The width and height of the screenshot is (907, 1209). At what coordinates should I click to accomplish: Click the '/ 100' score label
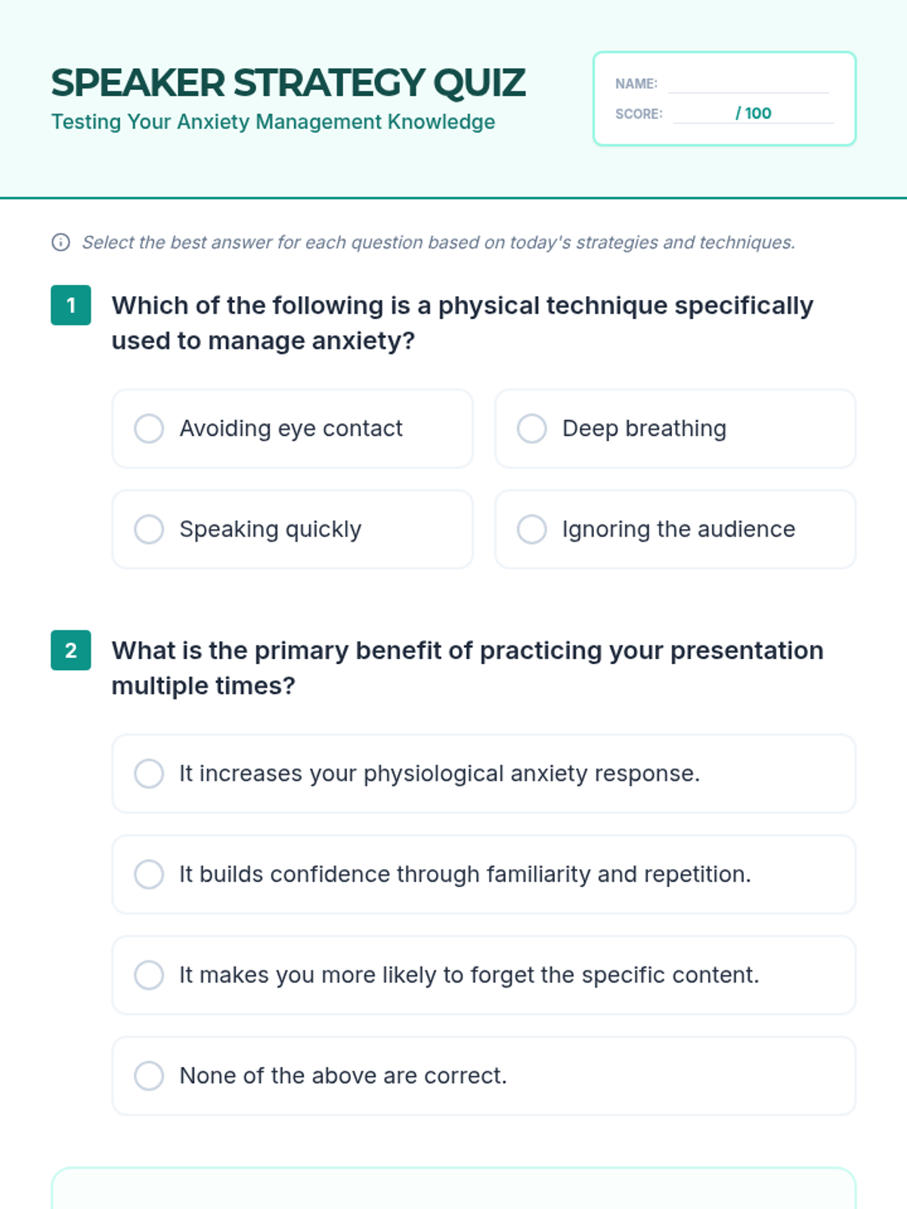pos(754,113)
